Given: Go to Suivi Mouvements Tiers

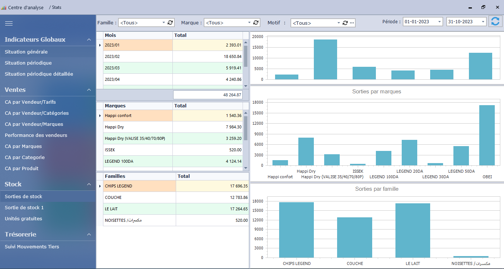Looking at the screenshot, I should [x=32, y=247].
